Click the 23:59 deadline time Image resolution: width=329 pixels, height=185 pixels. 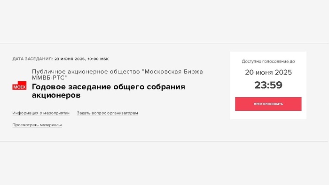pos(268,85)
